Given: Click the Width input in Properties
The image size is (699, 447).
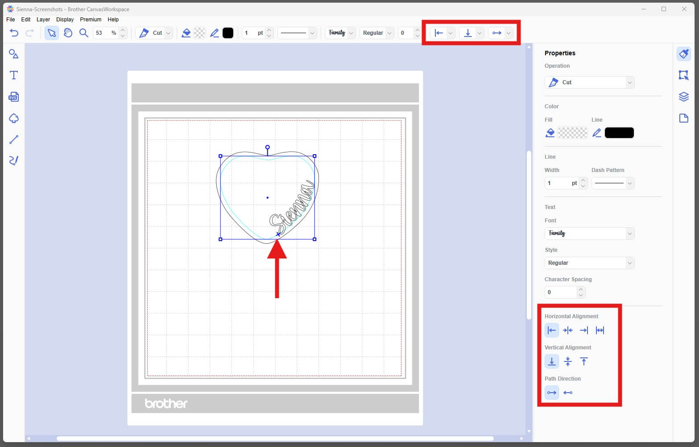Looking at the screenshot, I should 562,183.
